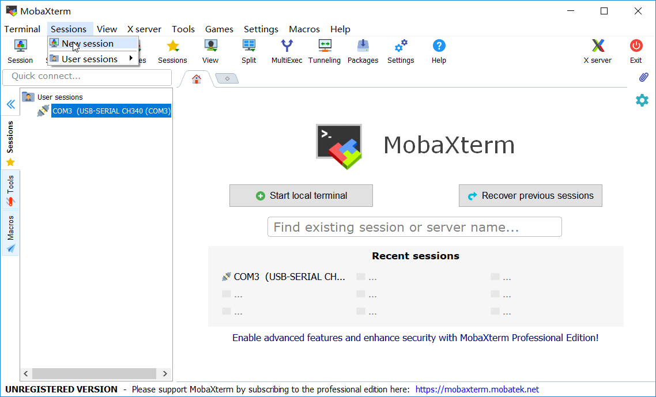Click the Quick connect input field

pyautogui.click(x=87, y=77)
